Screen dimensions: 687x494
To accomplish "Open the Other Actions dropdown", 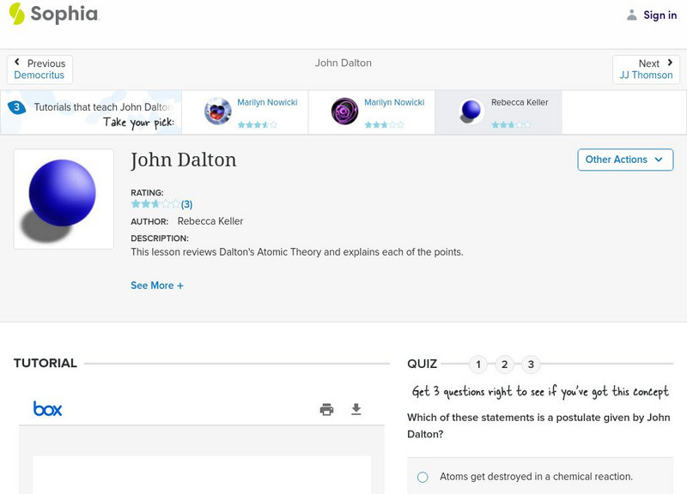I will 625,160.
